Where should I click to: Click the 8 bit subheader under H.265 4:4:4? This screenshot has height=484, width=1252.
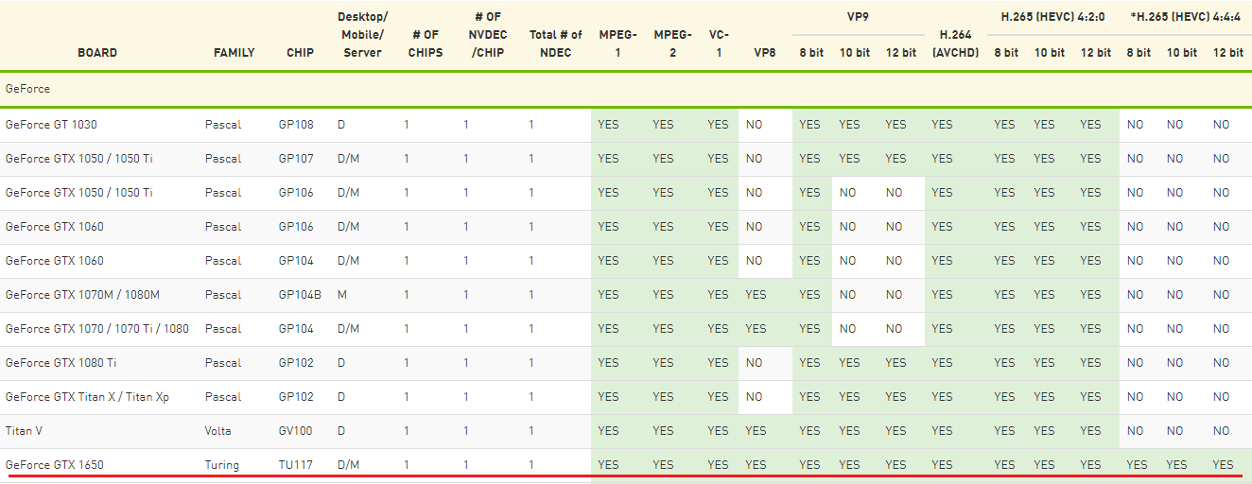tap(1139, 53)
